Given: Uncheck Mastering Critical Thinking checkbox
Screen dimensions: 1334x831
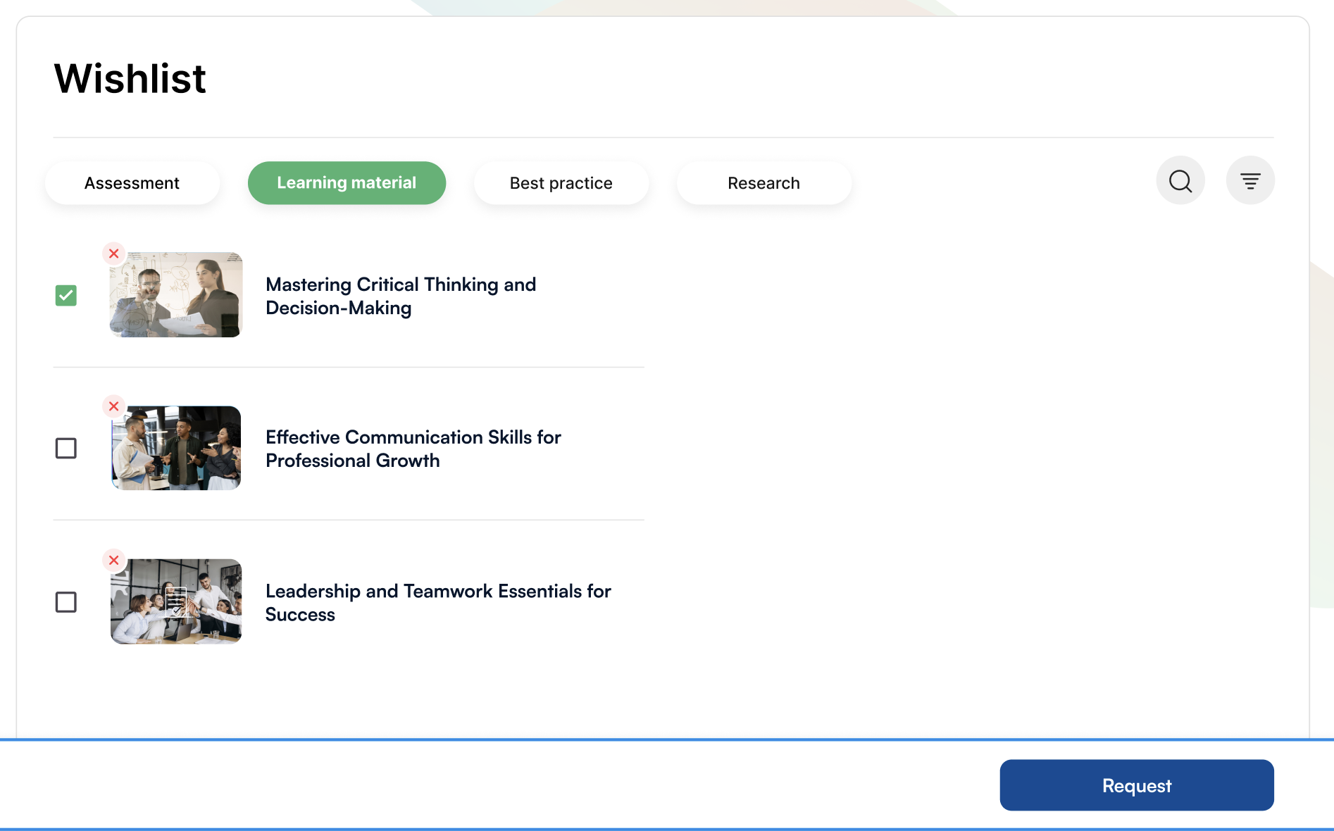Looking at the screenshot, I should pyautogui.click(x=66, y=295).
